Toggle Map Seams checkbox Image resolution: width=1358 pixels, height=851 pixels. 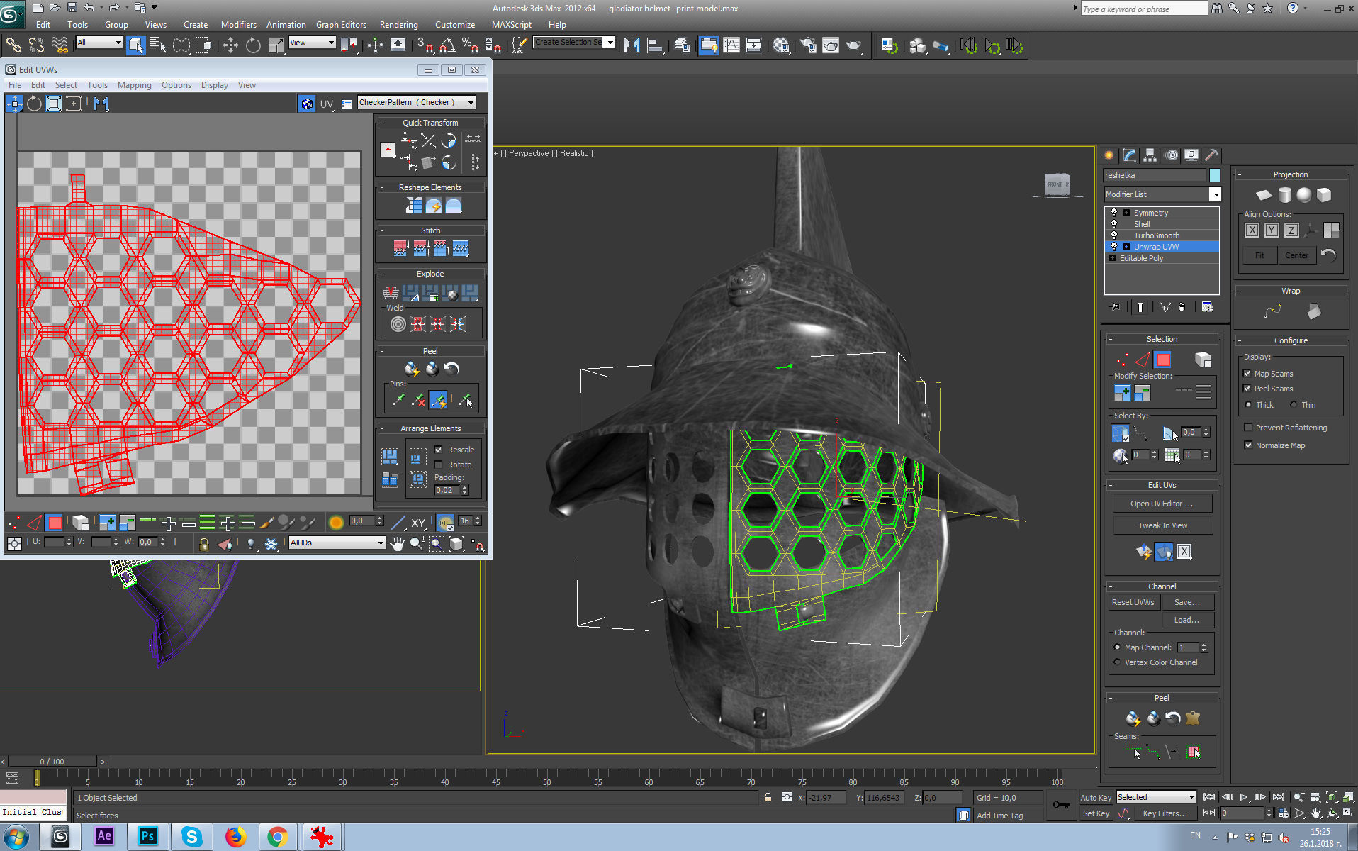(x=1247, y=374)
